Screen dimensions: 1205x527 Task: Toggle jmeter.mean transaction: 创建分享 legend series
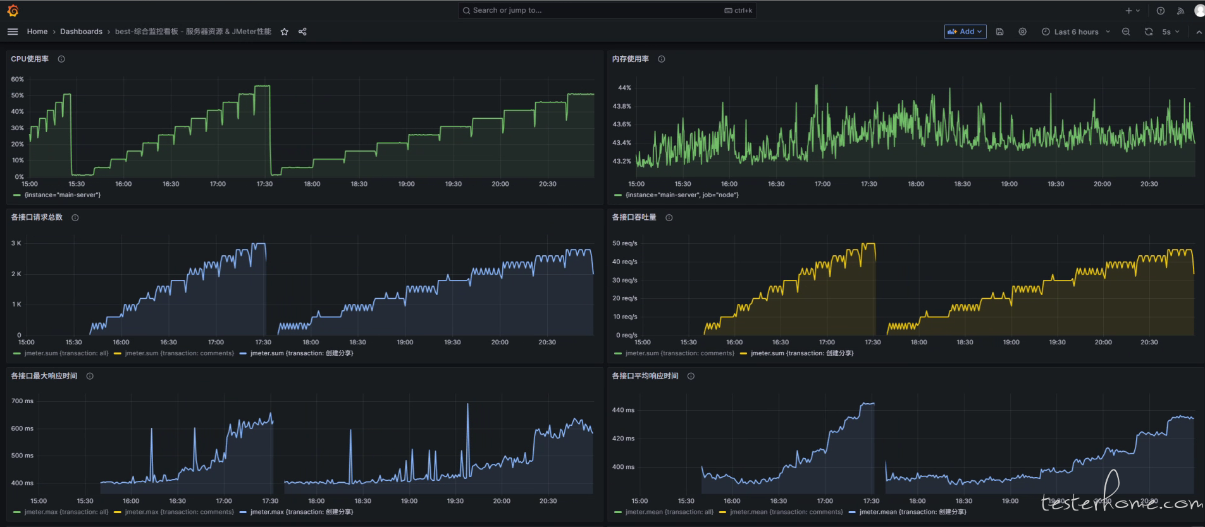point(912,512)
